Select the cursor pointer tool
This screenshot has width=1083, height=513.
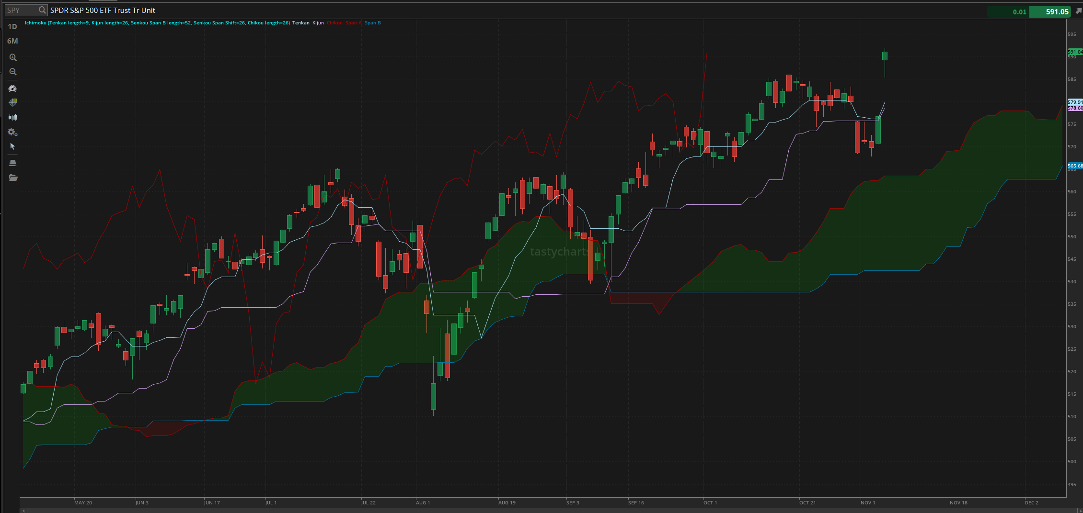12,146
